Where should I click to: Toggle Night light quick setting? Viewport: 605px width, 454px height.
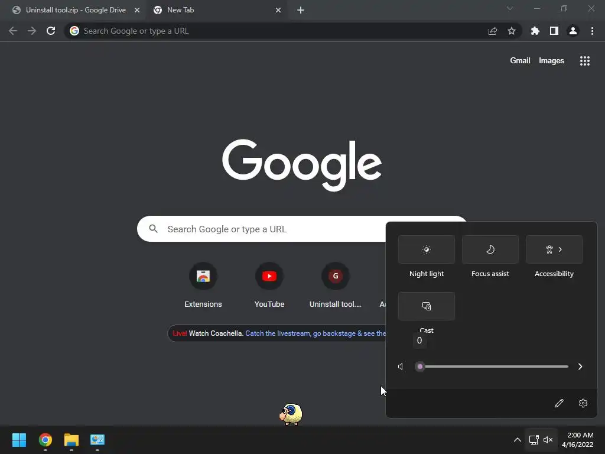pos(427,249)
